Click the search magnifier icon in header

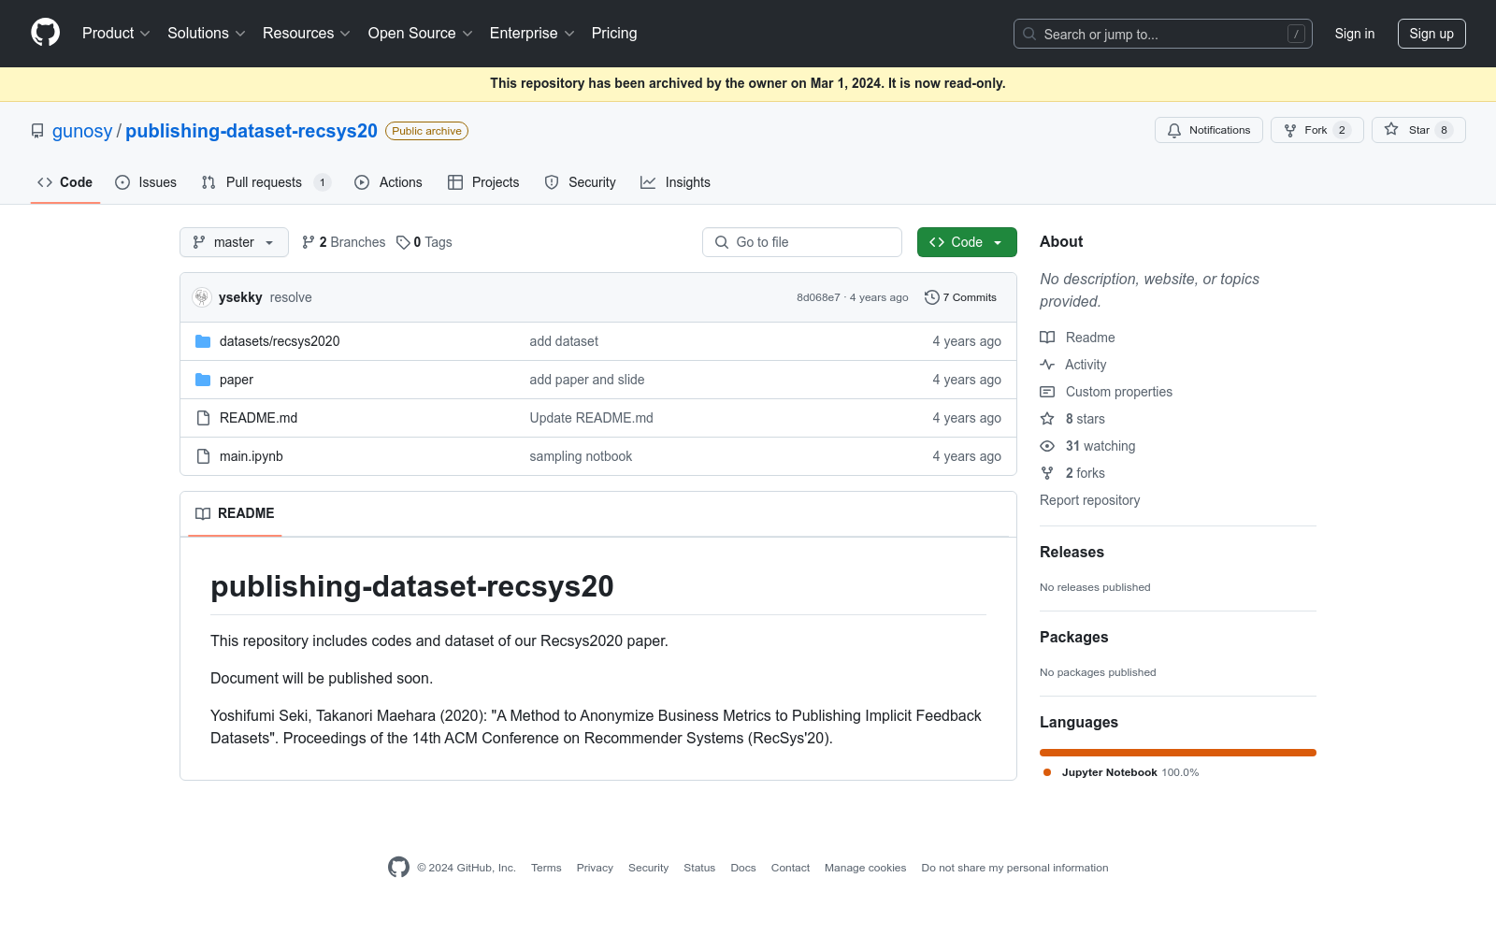click(1029, 34)
